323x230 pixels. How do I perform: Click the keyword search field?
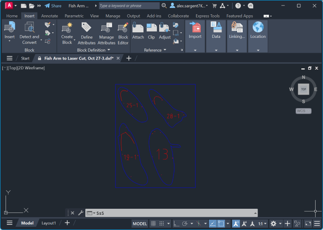pyautogui.click(x=129, y=6)
